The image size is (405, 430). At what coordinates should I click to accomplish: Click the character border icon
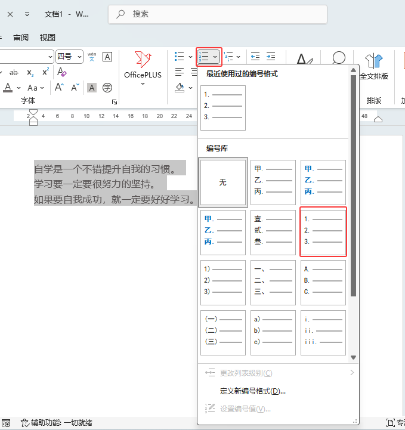click(x=107, y=57)
